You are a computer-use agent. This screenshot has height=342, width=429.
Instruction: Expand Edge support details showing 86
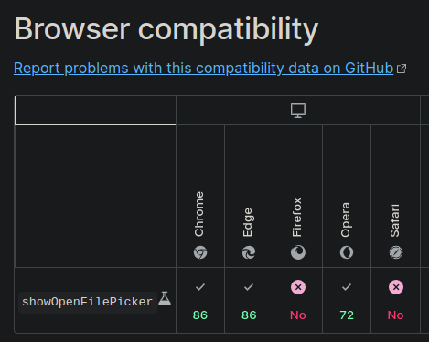point(249,301)
